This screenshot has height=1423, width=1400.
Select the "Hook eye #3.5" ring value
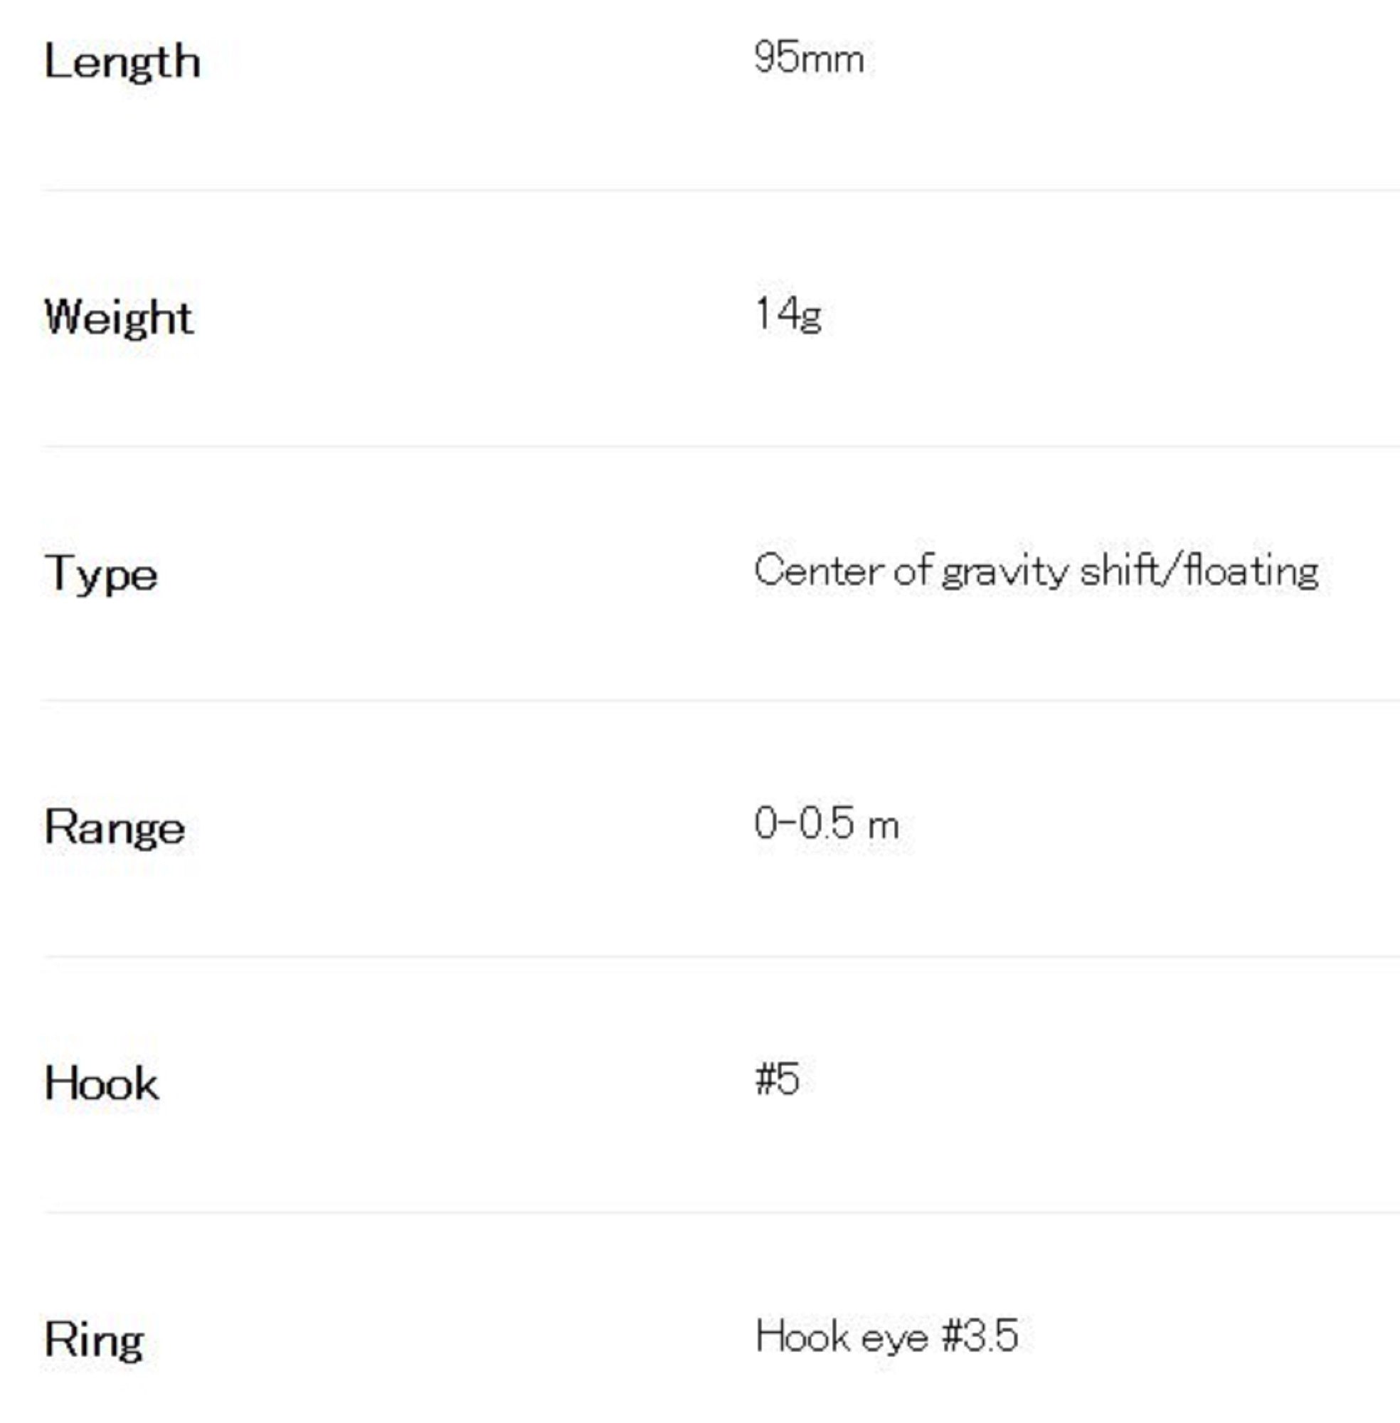pyautogui.click(x=887, y=1335)
